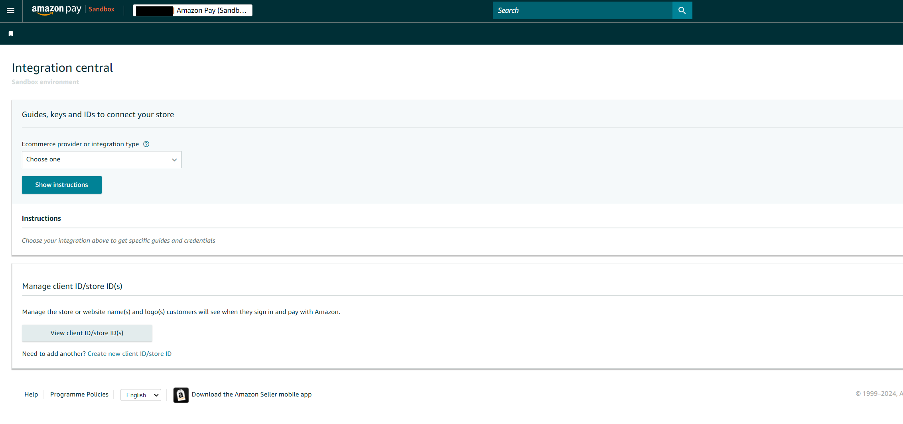Click the Integration central page heading

(62, 68)
